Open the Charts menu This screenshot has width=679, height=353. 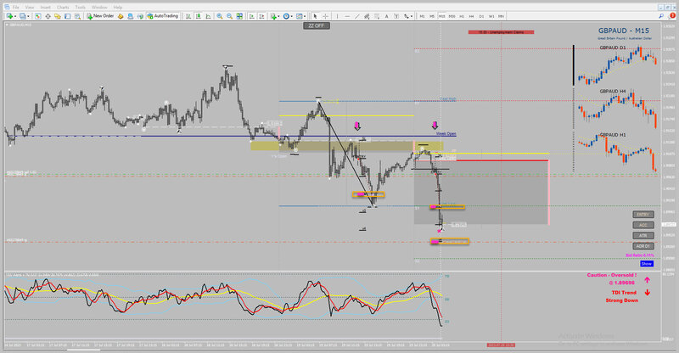(63, 8)
